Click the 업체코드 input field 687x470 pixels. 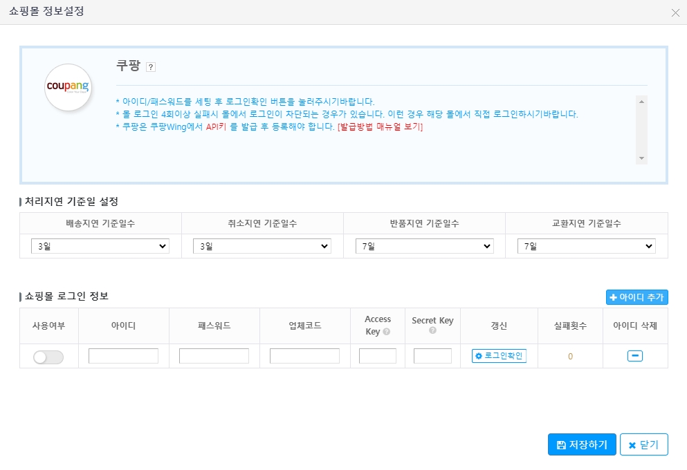click(x=304, y=356)
